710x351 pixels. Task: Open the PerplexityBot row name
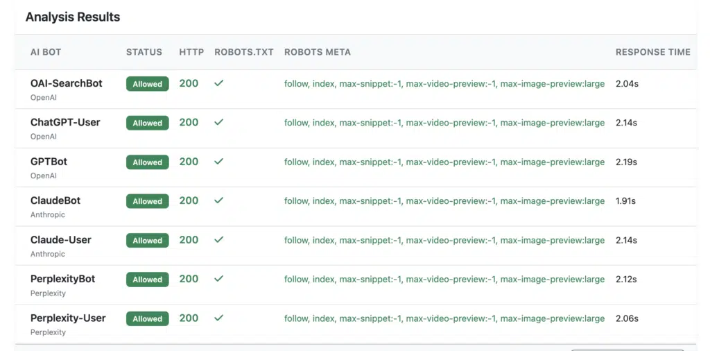(x=63, y=279)
